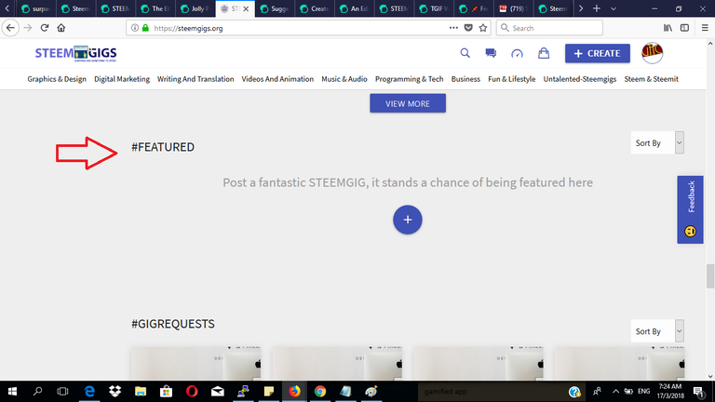This screenshot has height=402, width=715.
Task: Bookmark this page with star icon
Action: 483,28
